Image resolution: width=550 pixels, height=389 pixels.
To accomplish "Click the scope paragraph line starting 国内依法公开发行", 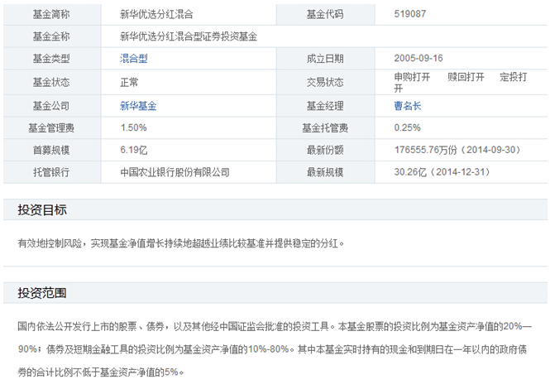I will (275, 326).
